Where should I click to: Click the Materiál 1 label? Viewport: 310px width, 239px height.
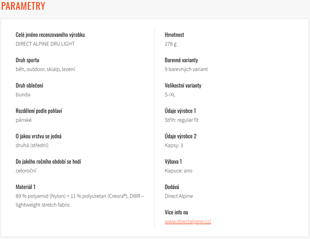[x=25, y=187]
